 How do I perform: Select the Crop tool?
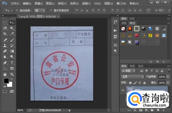pos(5,34)
